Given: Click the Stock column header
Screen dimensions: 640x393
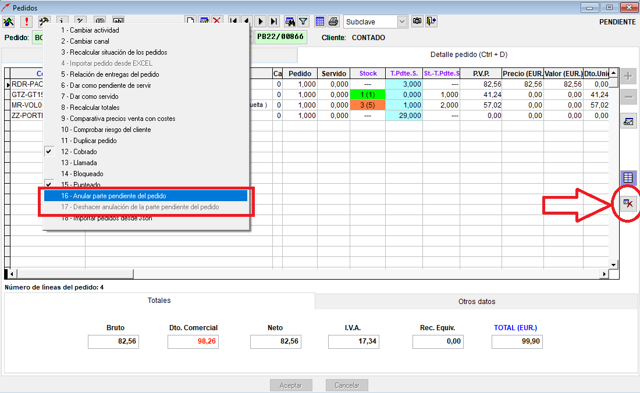Looking at the screenshot, I should [368, 73].
